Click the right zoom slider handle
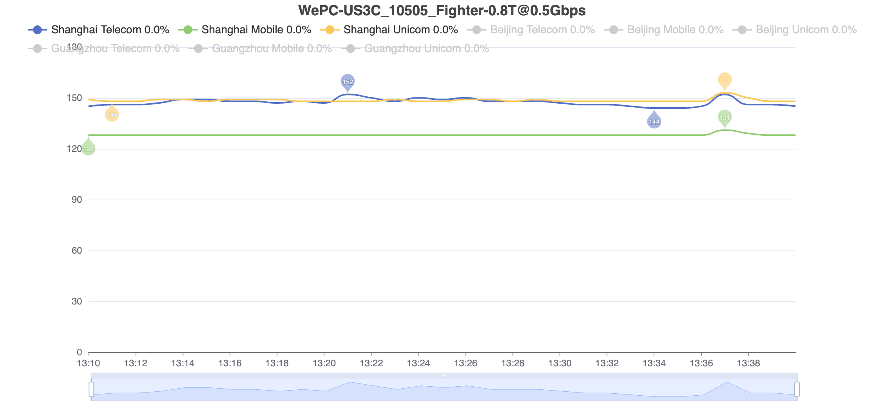Screen dimensions: 884x407 (797, 389)
